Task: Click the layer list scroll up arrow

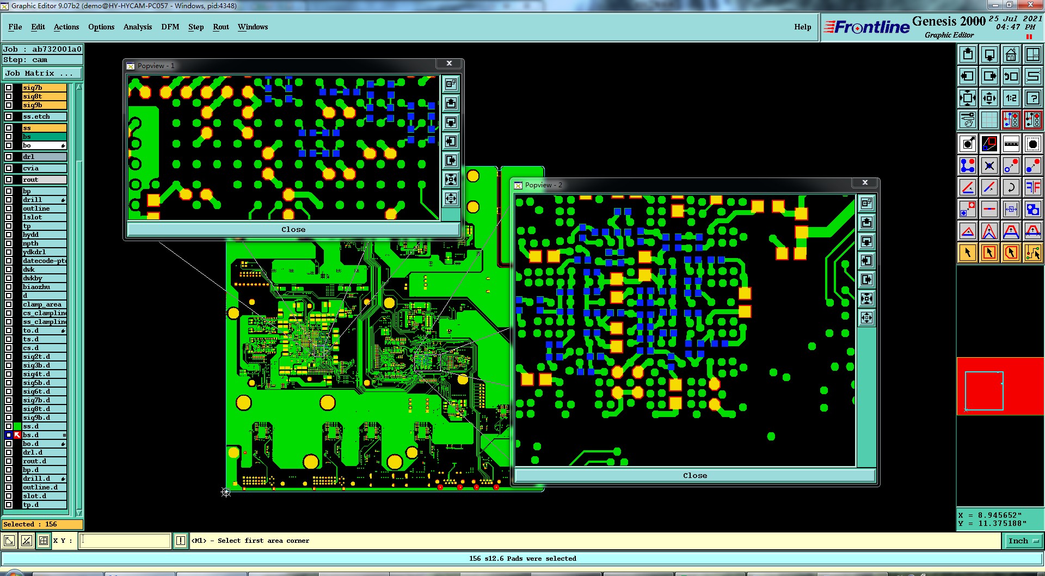Action: click(x=79, y=87)
